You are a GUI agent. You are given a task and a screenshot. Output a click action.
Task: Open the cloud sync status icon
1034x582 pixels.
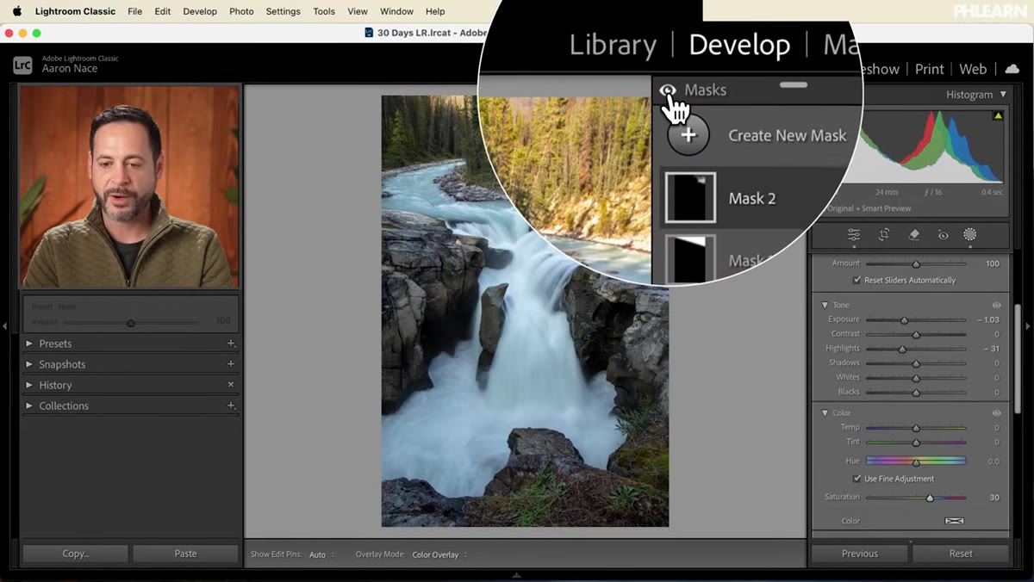coord(1012,69)
